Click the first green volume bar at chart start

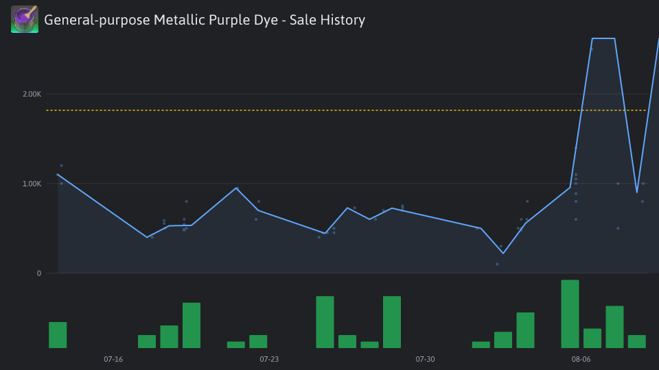[x=58, y=335]
